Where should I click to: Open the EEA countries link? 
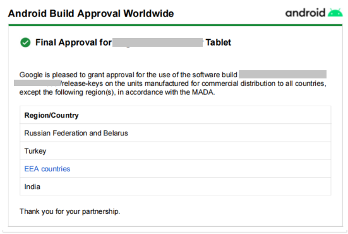47,169
